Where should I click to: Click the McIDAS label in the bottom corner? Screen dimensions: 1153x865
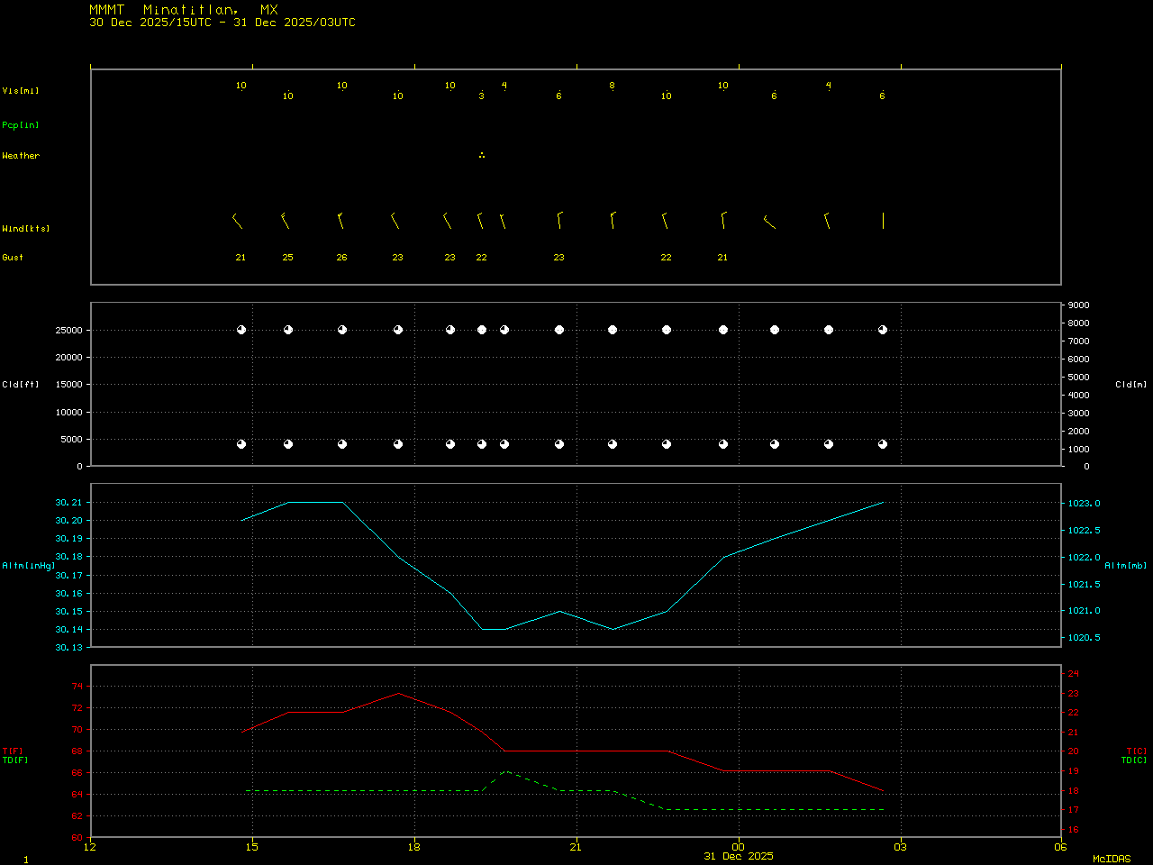(1112, 859)
